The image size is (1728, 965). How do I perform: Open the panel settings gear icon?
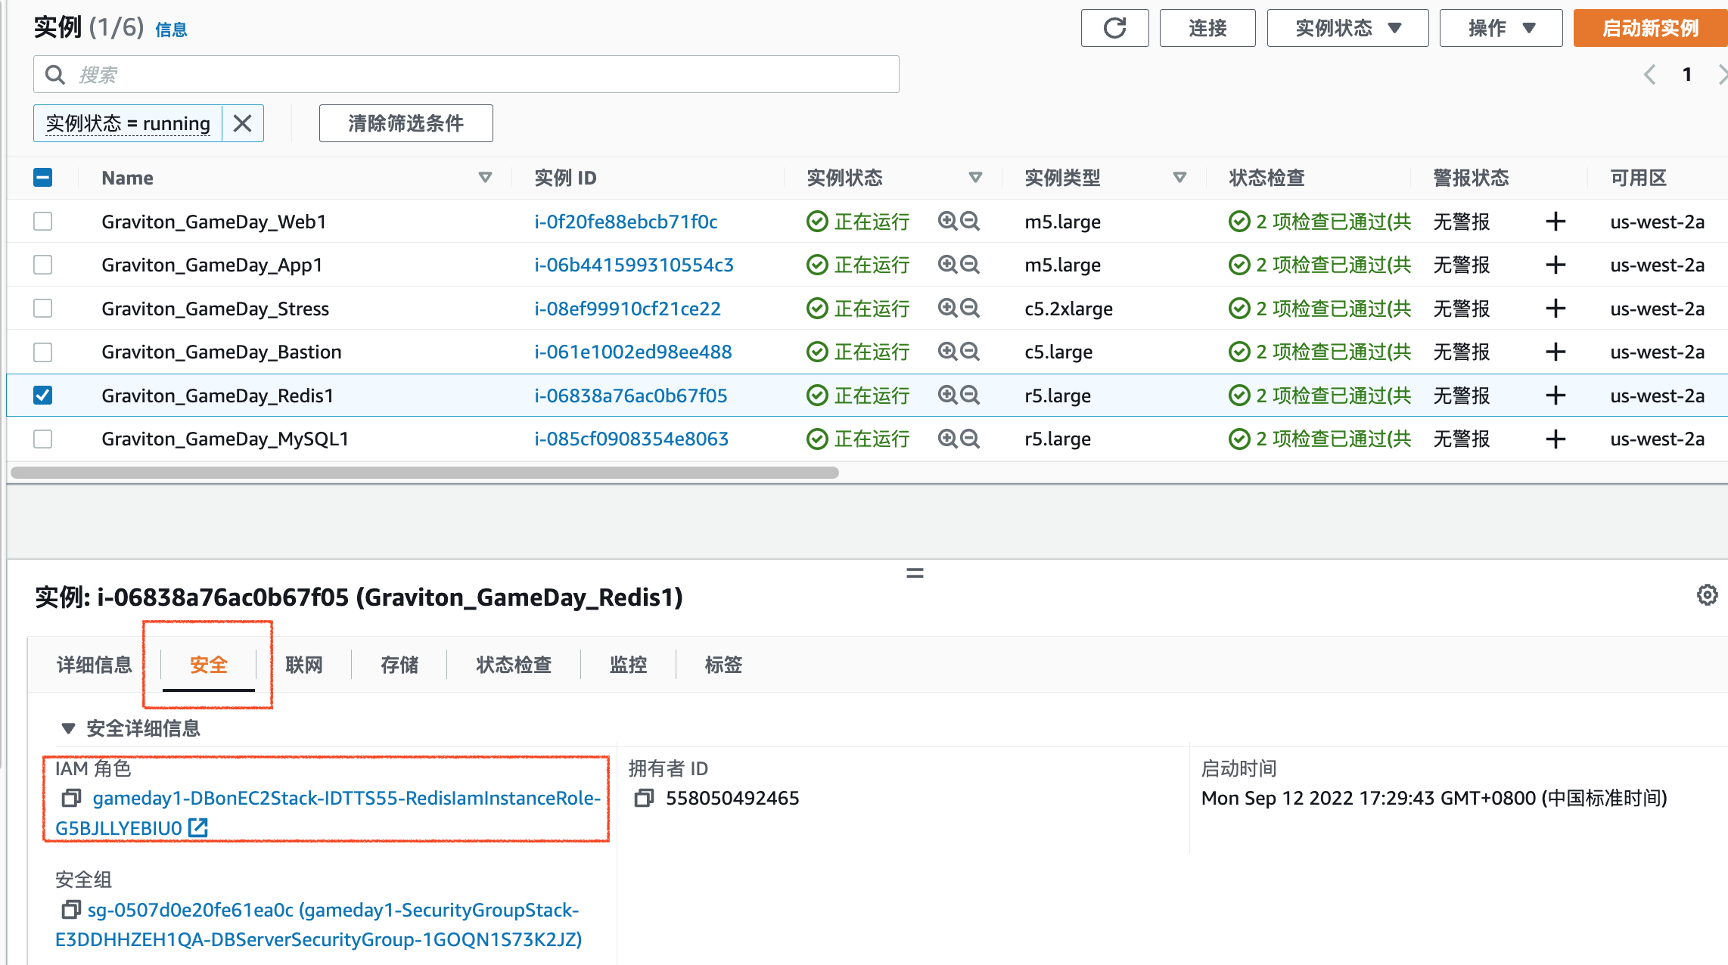click(x=1707, y=595)
